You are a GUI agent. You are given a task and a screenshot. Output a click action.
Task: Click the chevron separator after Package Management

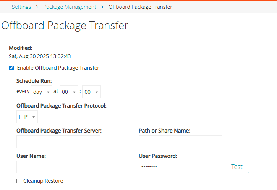(x=102, y=7)
